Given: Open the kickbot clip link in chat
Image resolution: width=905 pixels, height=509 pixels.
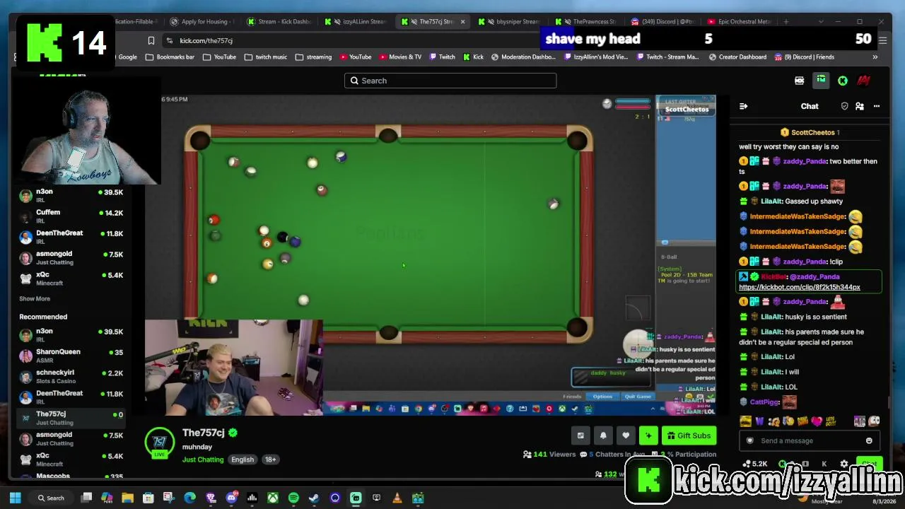Looking at the screenshot, I should coord(799,287).
